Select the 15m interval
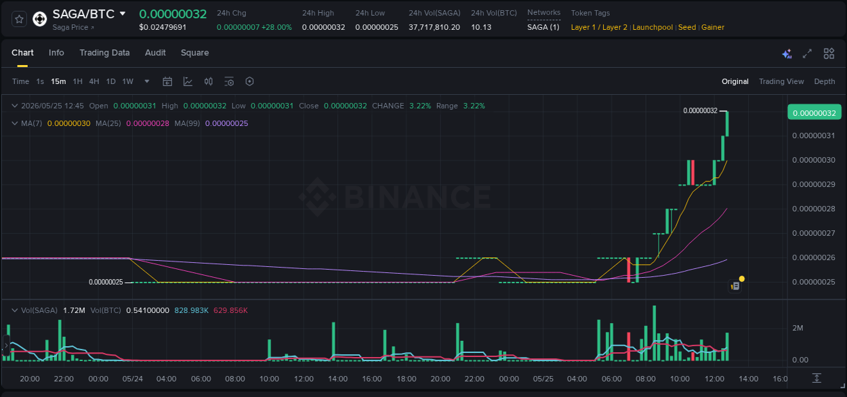The width and height of the screenshot is (847, 397). point(58,81)
